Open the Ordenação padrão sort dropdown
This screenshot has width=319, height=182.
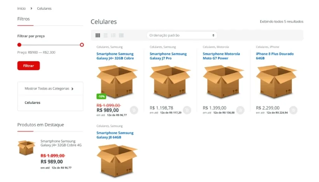coord(182,35)
